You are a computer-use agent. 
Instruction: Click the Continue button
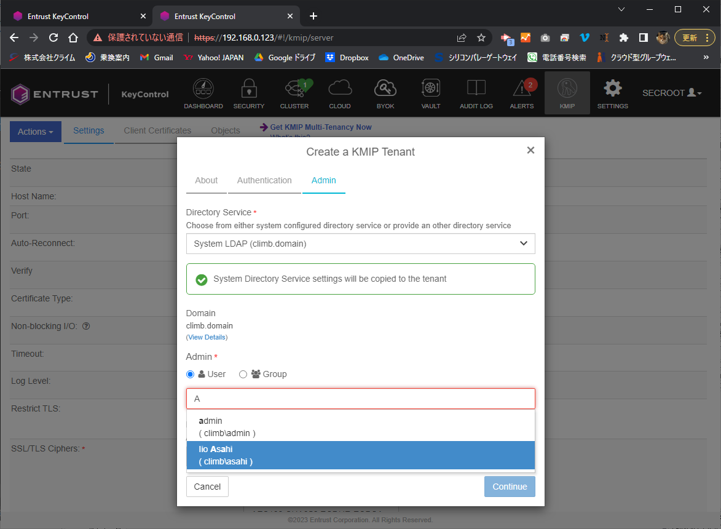pyautogui.click(x=510, y=487)
